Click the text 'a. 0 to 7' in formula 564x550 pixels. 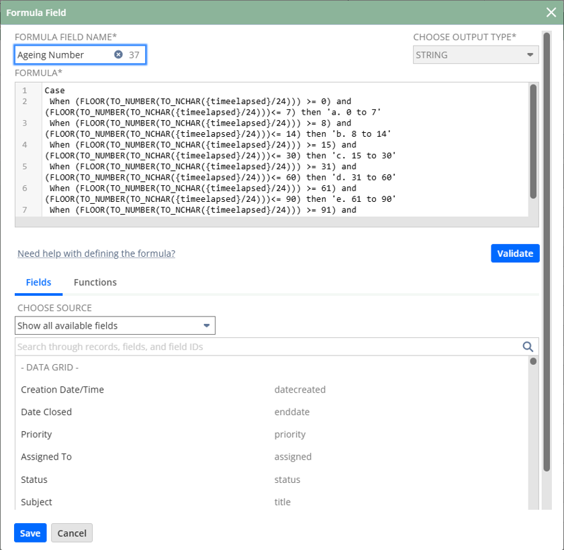point(354,113)
